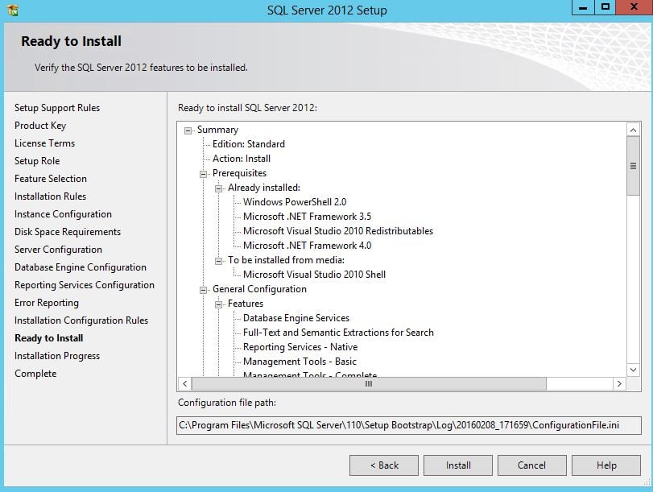The image size is (653, 492).
Task: Click the vertical scrollbar up arrow
Action: [633, 130]
